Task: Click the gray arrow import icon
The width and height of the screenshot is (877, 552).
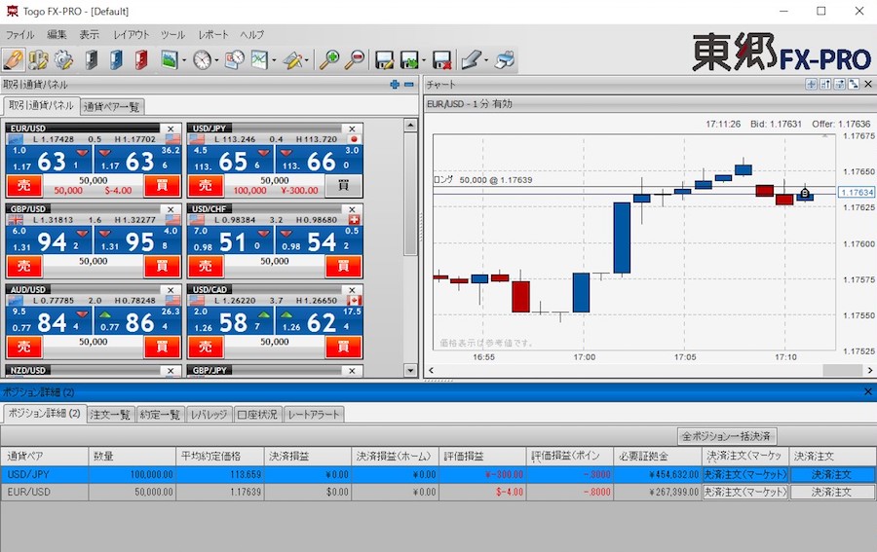Action: tap(471, 59)
